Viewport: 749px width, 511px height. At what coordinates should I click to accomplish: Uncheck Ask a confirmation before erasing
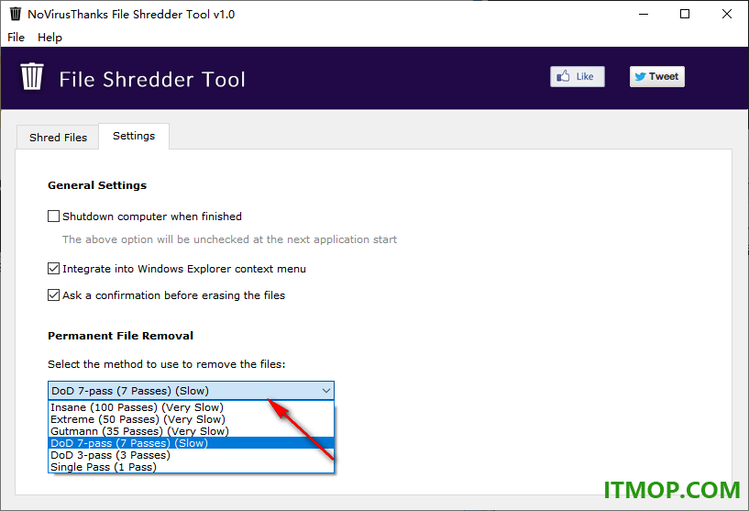coord(53,295)
